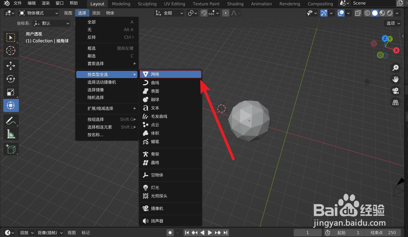Toggle show gizmo button
The width and height of the screenshot is (408, 237).
(324, 13)
